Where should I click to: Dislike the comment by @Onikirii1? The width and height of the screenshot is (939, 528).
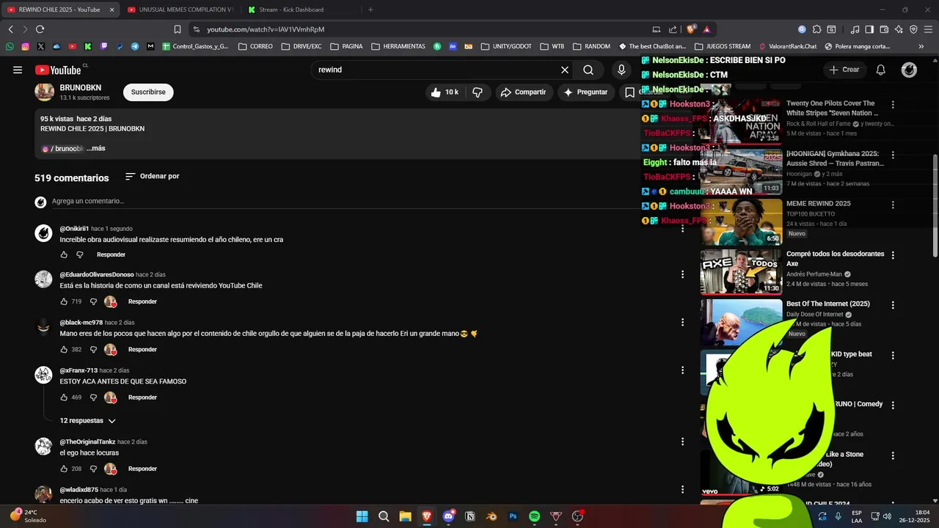click(80, 254)
